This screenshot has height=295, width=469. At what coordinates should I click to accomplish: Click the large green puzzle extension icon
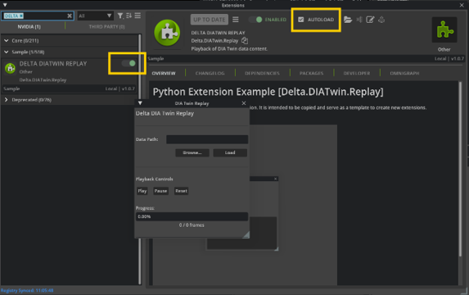click(x=167, y=33)
